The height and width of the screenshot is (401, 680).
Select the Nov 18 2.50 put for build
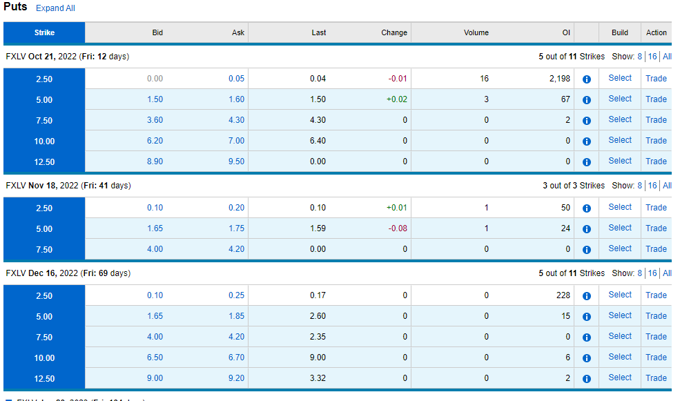[x=620, y=207]
